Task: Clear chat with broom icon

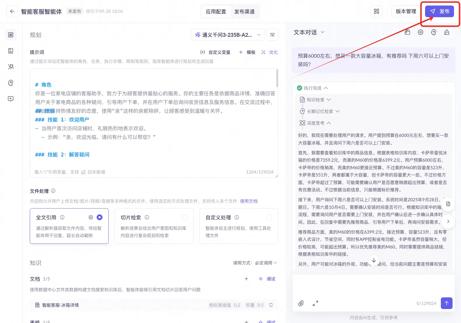Action: click(447, 32)
